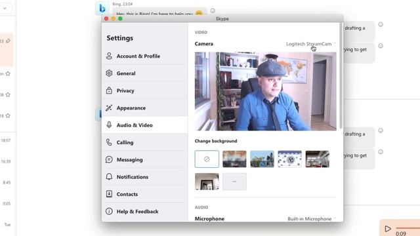This screenshot has width=420, height=236.
Task: Click the microphone icon beside Audio & Video
Action: point(109,125)
